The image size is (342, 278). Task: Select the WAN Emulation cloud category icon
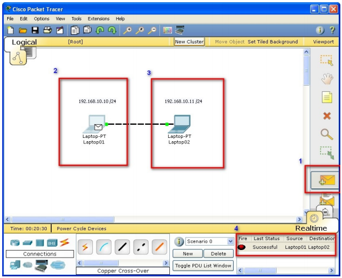27,265
